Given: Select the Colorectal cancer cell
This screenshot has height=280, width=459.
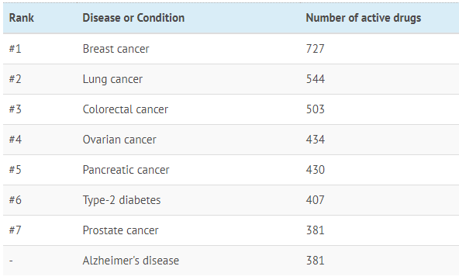Looking at the screenshot, I should [126, 109].
